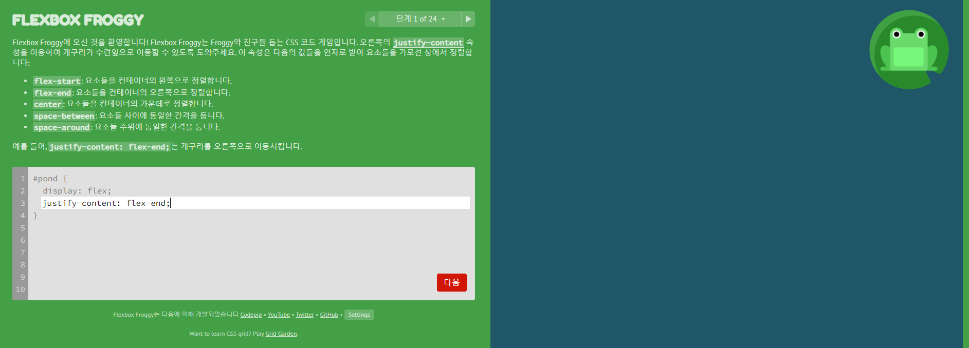The height and width of the screenshot is (348, 969).
Task: Click the closing brace on line 4
Action: pos(35,216)
